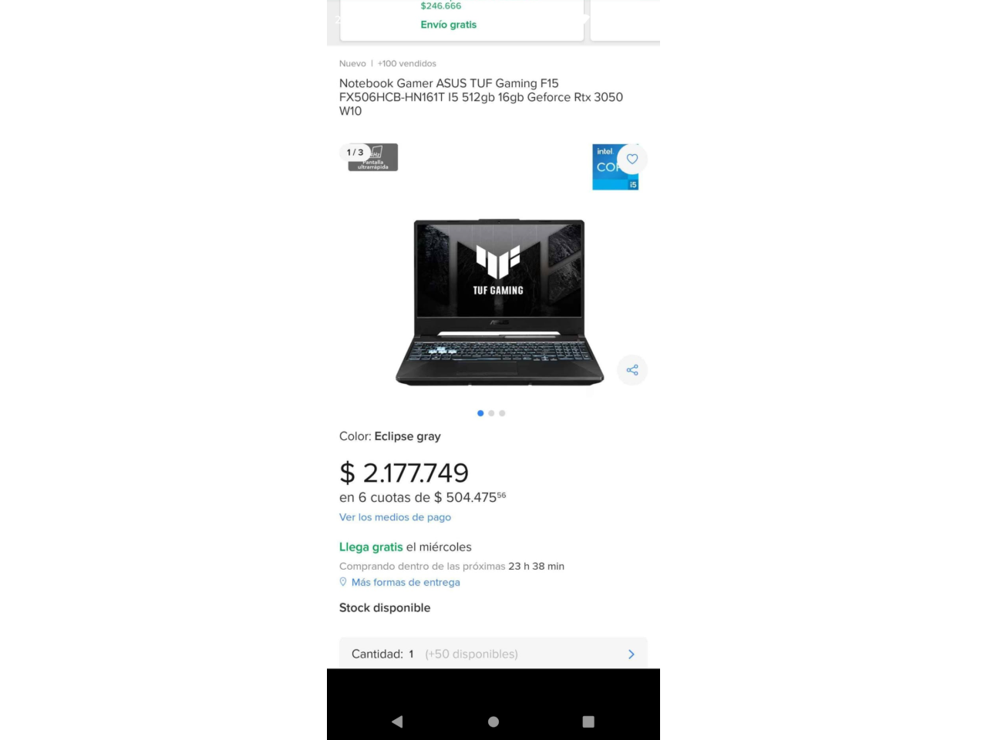Viewport: 987px width, 740px height.
Task: Tap the Notebook Gamer ASUS product title
Action: pos(481,97)
